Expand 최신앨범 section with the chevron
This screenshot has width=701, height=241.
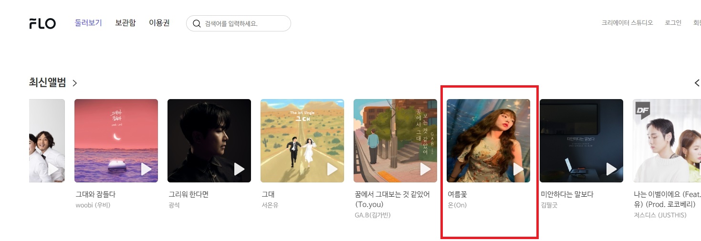click(x=74, y=83)
